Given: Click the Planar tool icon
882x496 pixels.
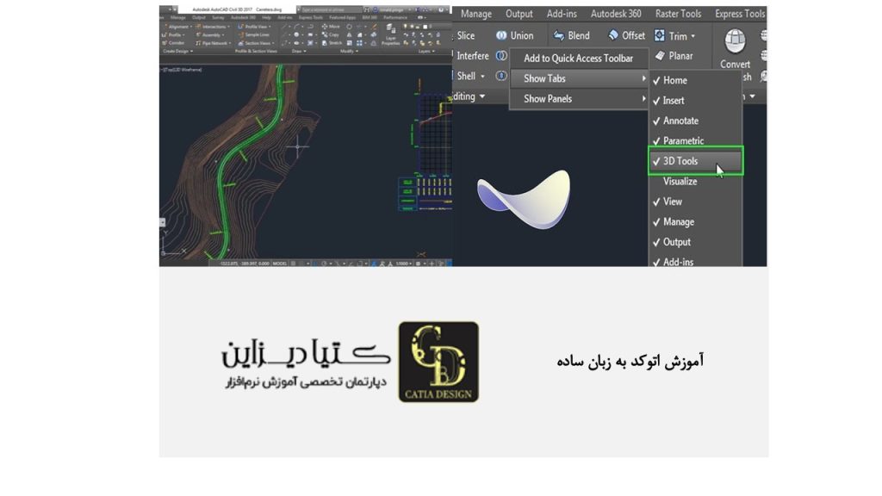Looking at the screenshot, I should 660,56.
